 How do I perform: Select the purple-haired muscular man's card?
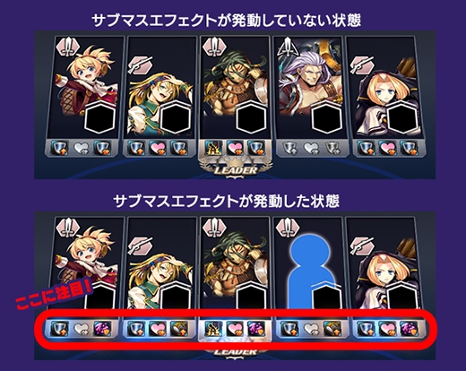click(309, 87)
